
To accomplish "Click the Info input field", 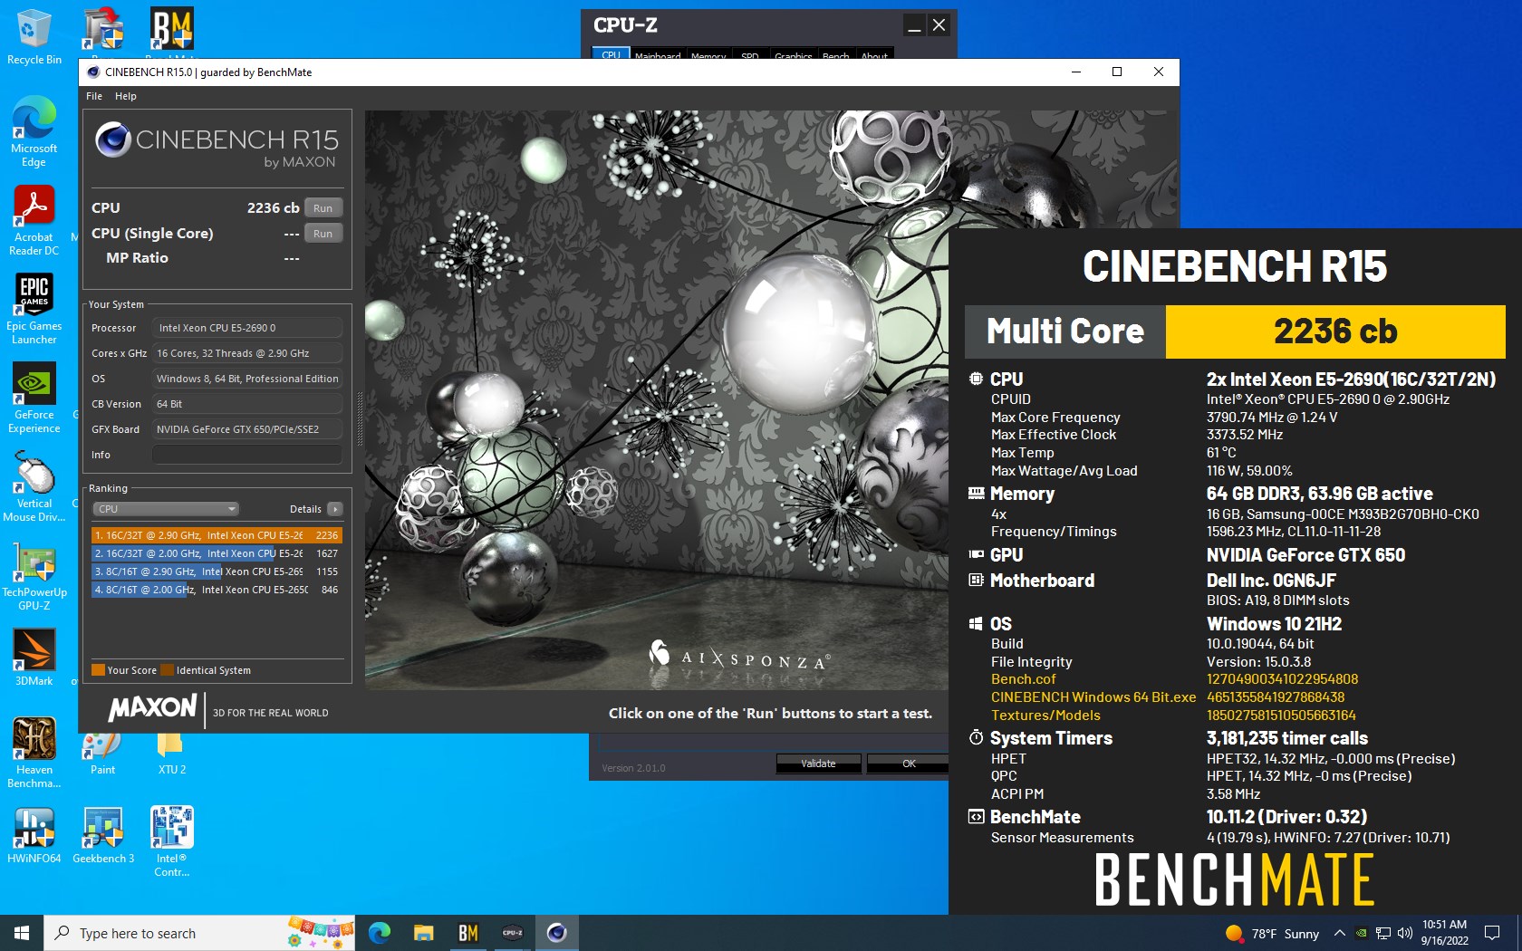I will [x=247, y=455].
